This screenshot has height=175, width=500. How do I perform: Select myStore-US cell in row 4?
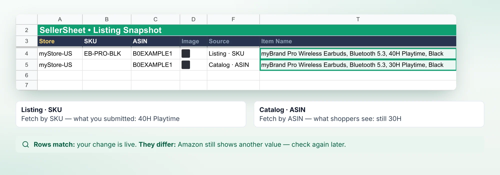[60, 53]
